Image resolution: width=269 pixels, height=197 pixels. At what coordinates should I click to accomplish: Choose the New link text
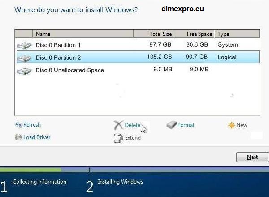click(242, 125)
